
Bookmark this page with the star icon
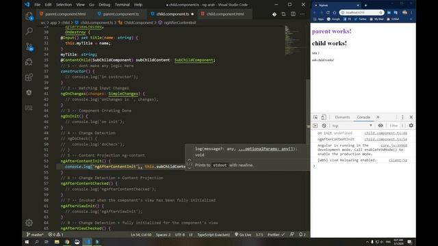[x=381, y=12]
